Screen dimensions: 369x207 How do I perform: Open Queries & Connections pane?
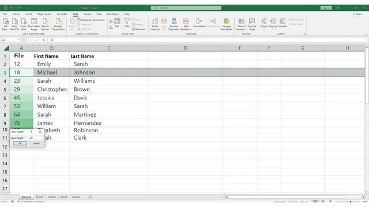(x=91, y=20)
